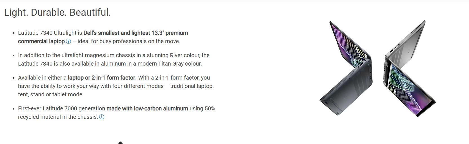Click the info icon after "commercial laptop"
Screen dimensions: 469x144
(x=68, y=41)
